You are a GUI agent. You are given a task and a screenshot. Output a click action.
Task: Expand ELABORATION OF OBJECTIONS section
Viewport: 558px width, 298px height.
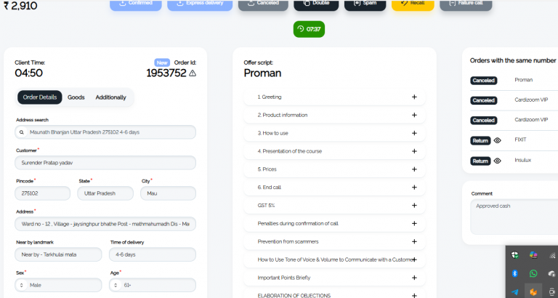click(334, 294)
